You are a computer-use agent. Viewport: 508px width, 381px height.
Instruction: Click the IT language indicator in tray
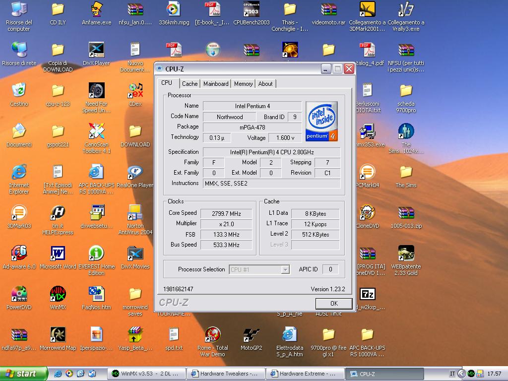point(452,374)
